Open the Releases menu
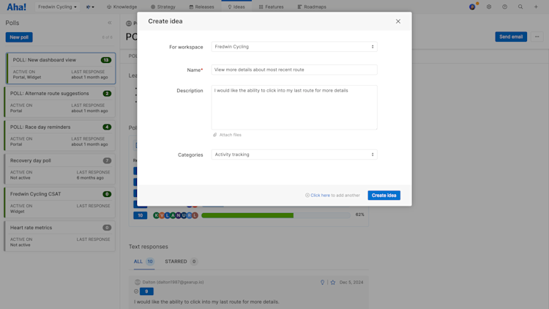 click(202, 7)
